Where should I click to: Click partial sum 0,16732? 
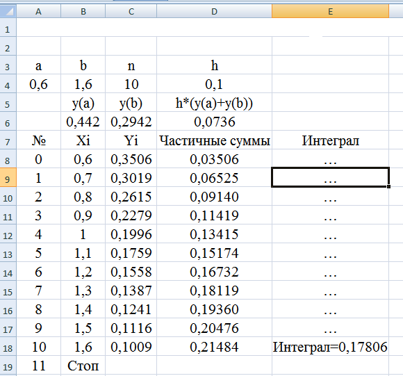click(214, 271)
